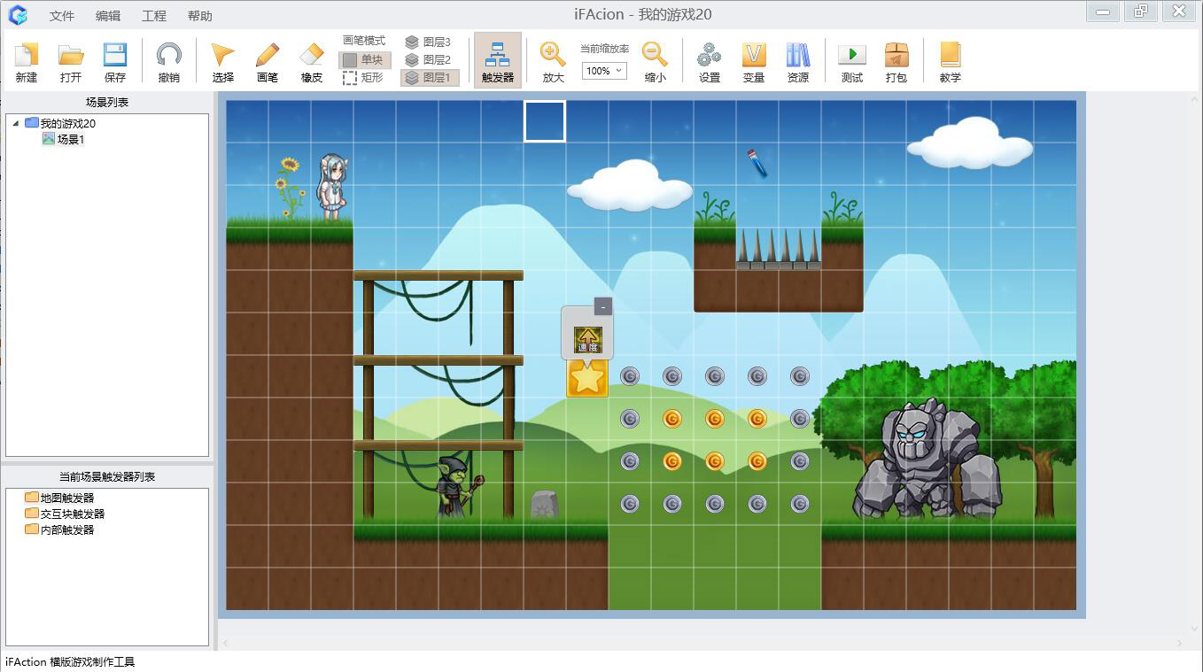The width and height of the screenshot is (1203, 672).
Task: Click the yellow star block on map
Action: 587,378
